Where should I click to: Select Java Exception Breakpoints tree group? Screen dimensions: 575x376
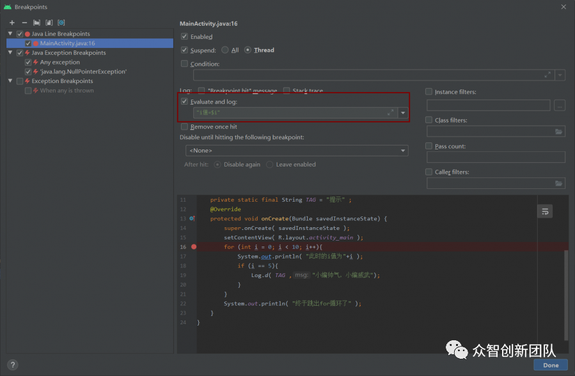click(x=68, y=53)
